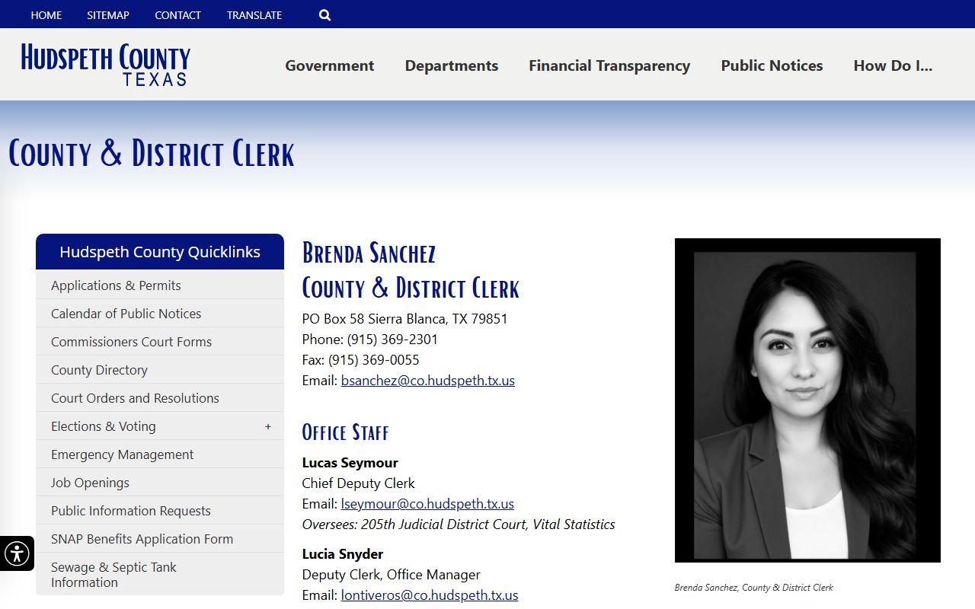Expand the Elections & Voting submenu
Screen dimensions: 975x609
pos(268,426)
